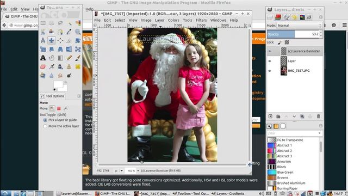348x196 pixels.
Task: Hide the IMG_7357.JPG layer
Action: pos(270,71)
